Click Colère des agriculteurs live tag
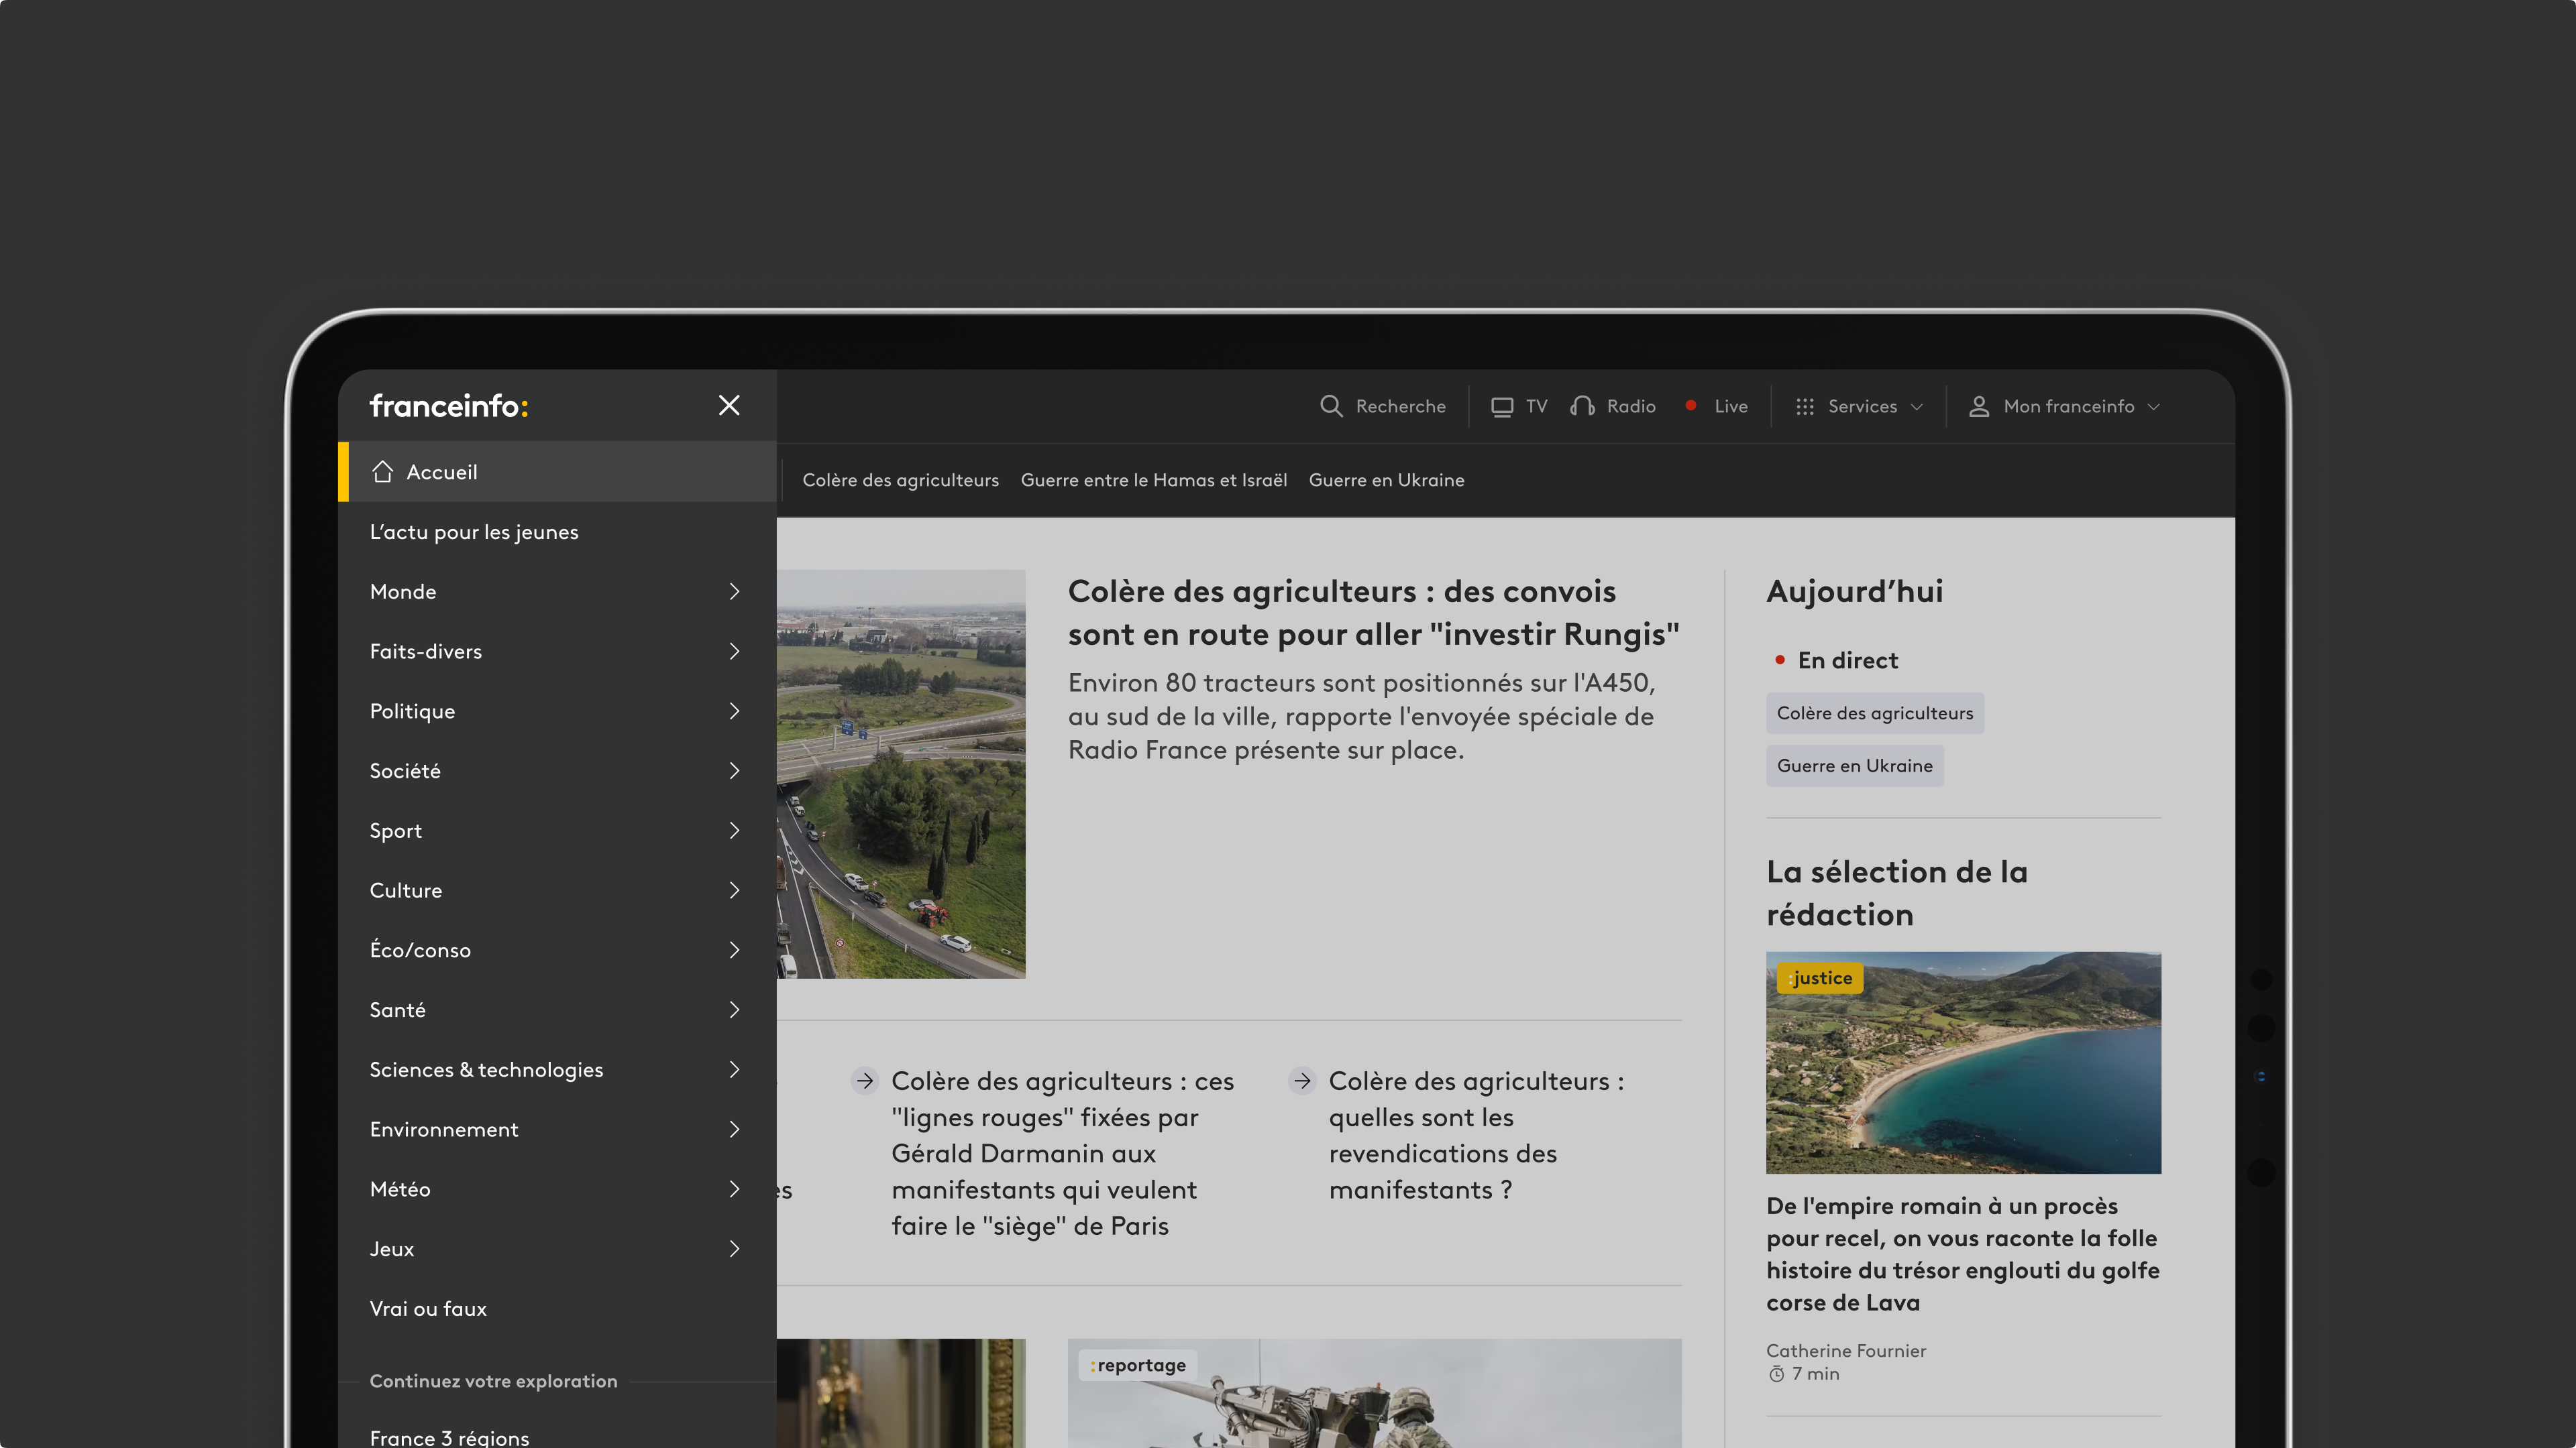This screenshot has width=2576, height=1448. click(x=1874, y=713)
